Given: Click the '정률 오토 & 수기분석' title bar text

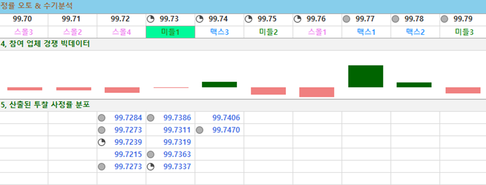Looking at the screenshot, I should pyautogui.click(x=37, y=6).
